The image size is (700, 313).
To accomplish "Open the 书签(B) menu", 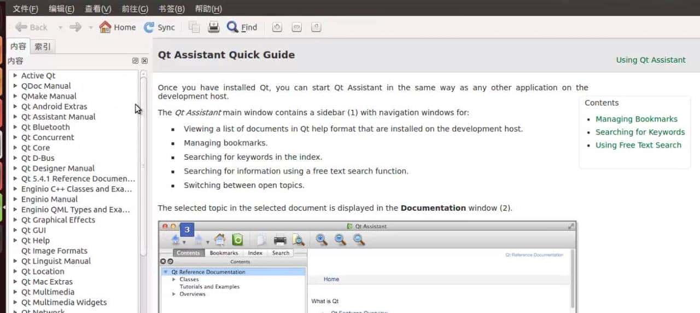I will [171, 9].
